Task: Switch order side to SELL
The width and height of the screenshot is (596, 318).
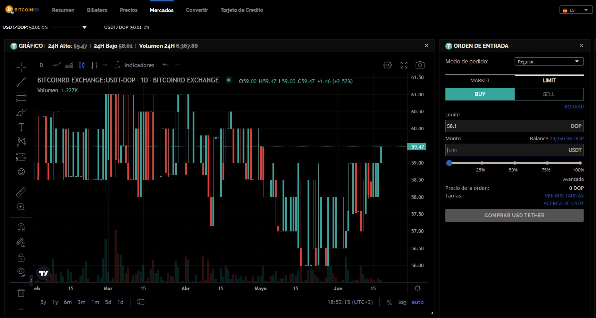Action: tap(548, 94)
